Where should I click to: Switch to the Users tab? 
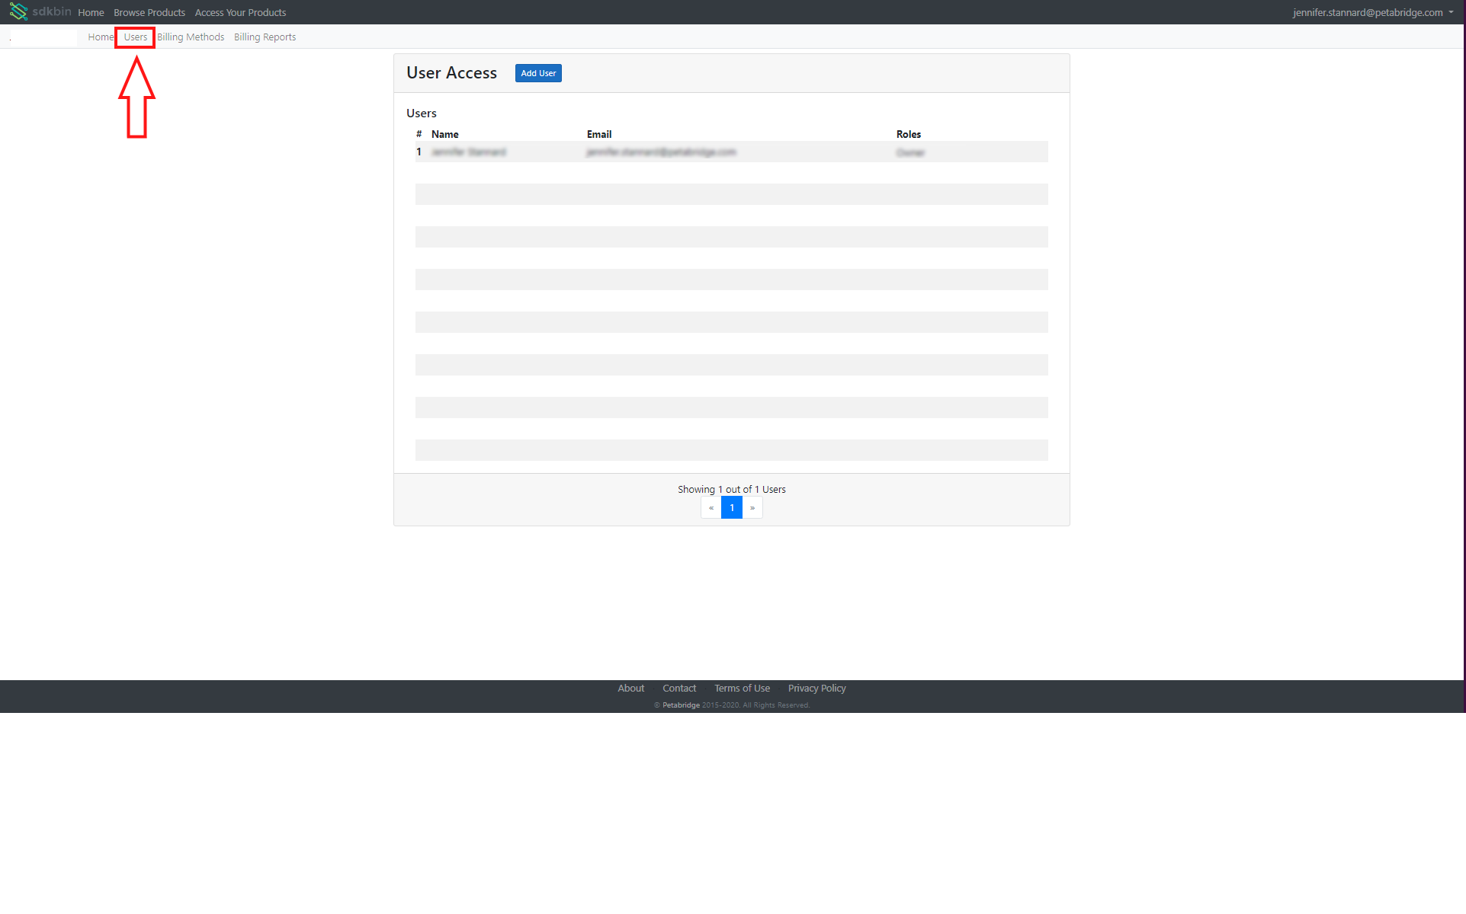pos(135,37)
